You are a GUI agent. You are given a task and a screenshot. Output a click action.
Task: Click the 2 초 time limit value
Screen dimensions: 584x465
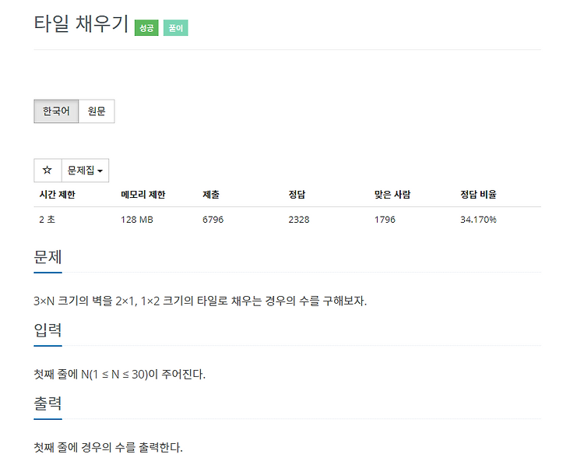click(47, 220)
